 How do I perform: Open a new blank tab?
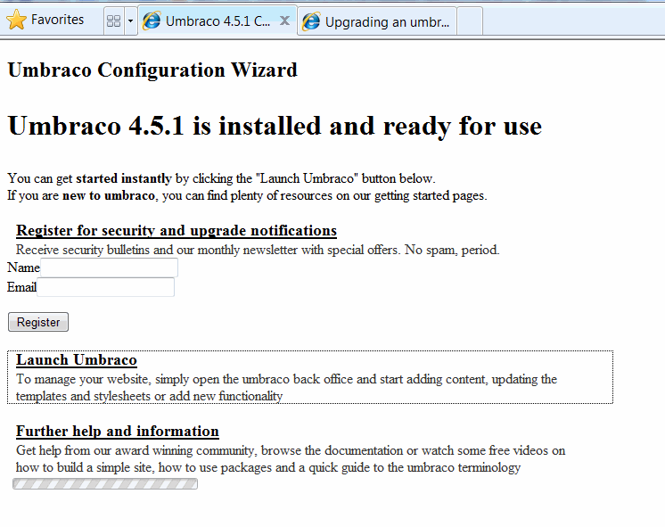tap(470, 21)
